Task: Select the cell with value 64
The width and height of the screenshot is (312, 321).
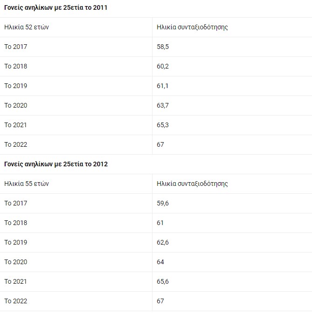Action: pyautogui.click(x=160, y=262)
